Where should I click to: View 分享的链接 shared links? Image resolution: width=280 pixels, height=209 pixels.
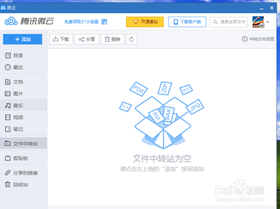[24, 173]
